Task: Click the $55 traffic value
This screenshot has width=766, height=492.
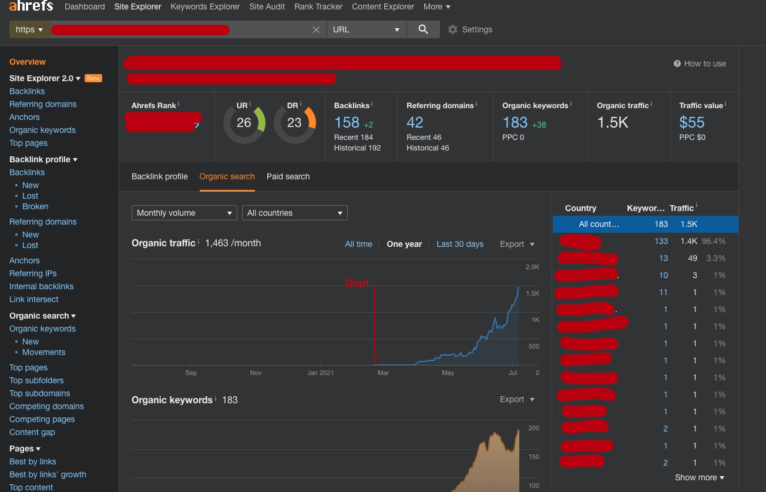Action: (692, 122)
